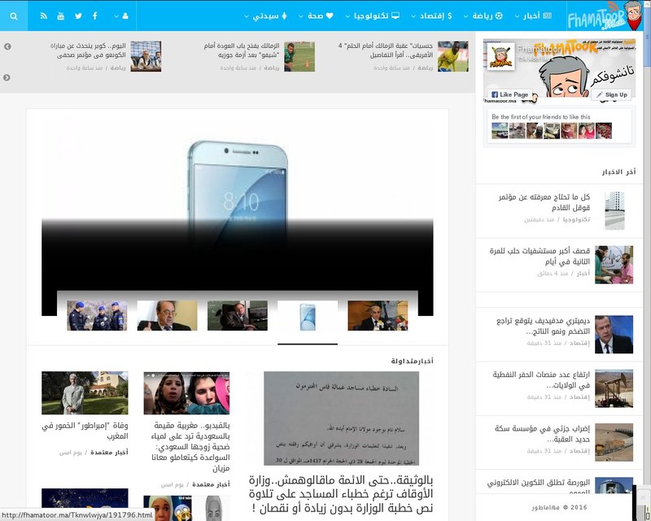Click أخبار معتمدة tag under الخمور article

coord(109,453)
